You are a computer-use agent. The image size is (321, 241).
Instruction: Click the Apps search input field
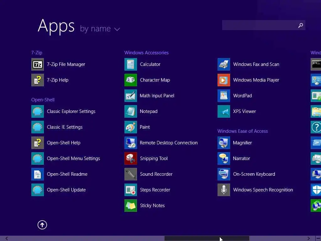click(259, 25)
